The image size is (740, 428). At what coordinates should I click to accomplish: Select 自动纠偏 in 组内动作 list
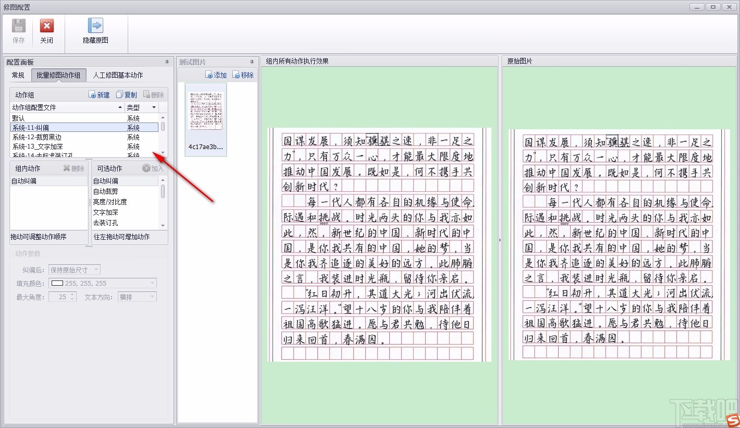pyautogui.click(x=49, y=181)
